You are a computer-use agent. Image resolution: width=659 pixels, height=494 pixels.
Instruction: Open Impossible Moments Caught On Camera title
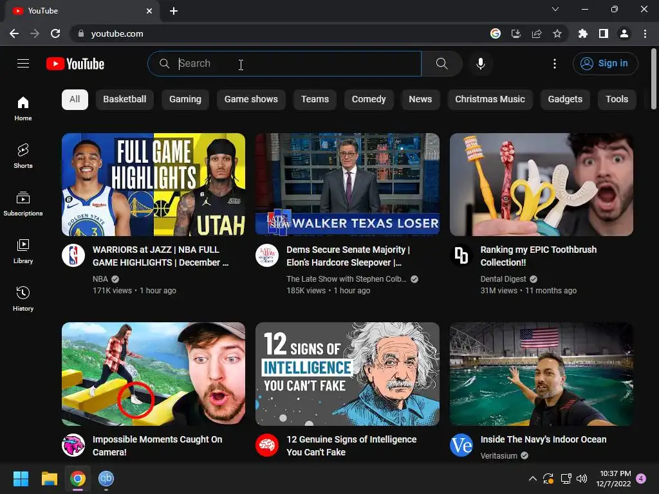[157, 446]
